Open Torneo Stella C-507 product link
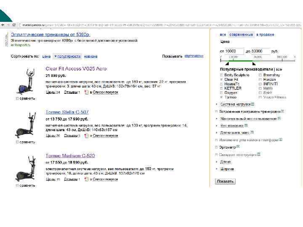Viewport: 303px width, 227px height. click(67, 112)
